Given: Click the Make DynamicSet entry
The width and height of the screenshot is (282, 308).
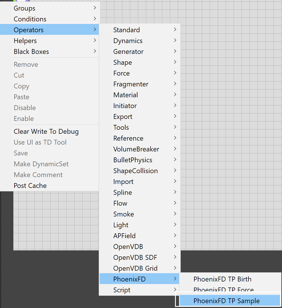Looking at the screenshot, I should [x=50, y=164].
